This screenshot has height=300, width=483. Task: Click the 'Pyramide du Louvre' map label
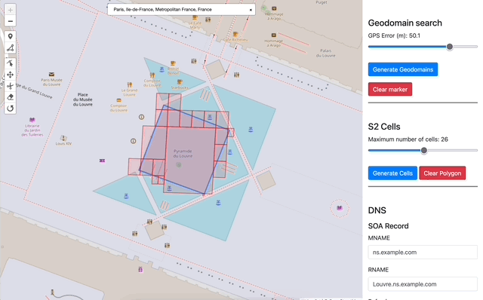(x=183, y=154)
